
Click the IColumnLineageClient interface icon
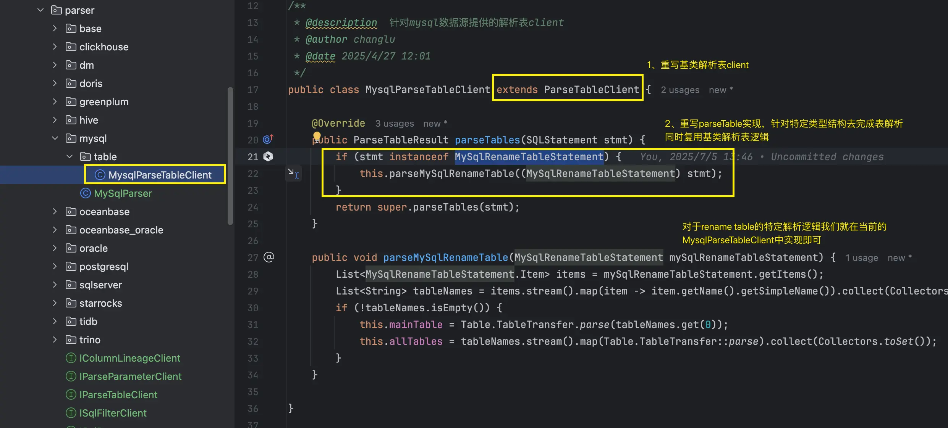point(71,358)
